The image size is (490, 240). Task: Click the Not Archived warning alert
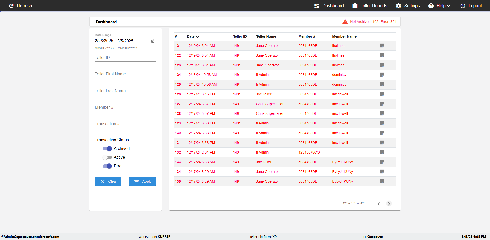coord(369,22)
